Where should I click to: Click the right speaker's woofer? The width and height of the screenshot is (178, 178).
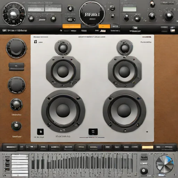(124, 111)
